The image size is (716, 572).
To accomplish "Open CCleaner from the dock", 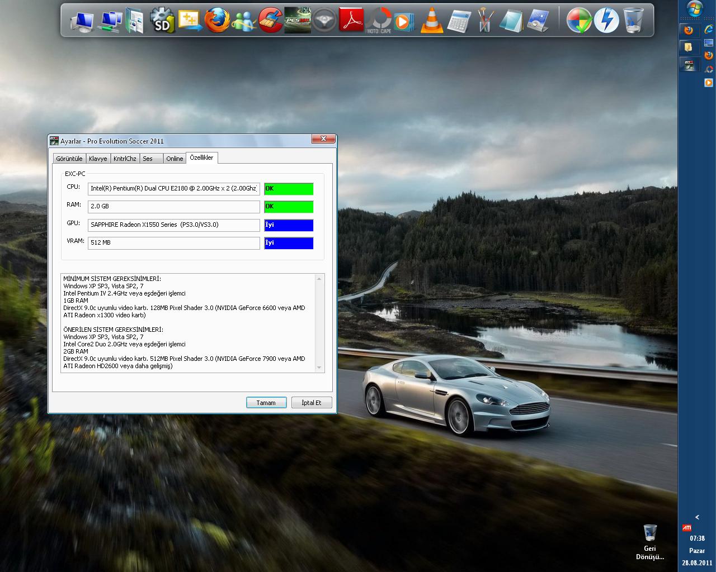I will pyautogui.click(x=271, y=21).
